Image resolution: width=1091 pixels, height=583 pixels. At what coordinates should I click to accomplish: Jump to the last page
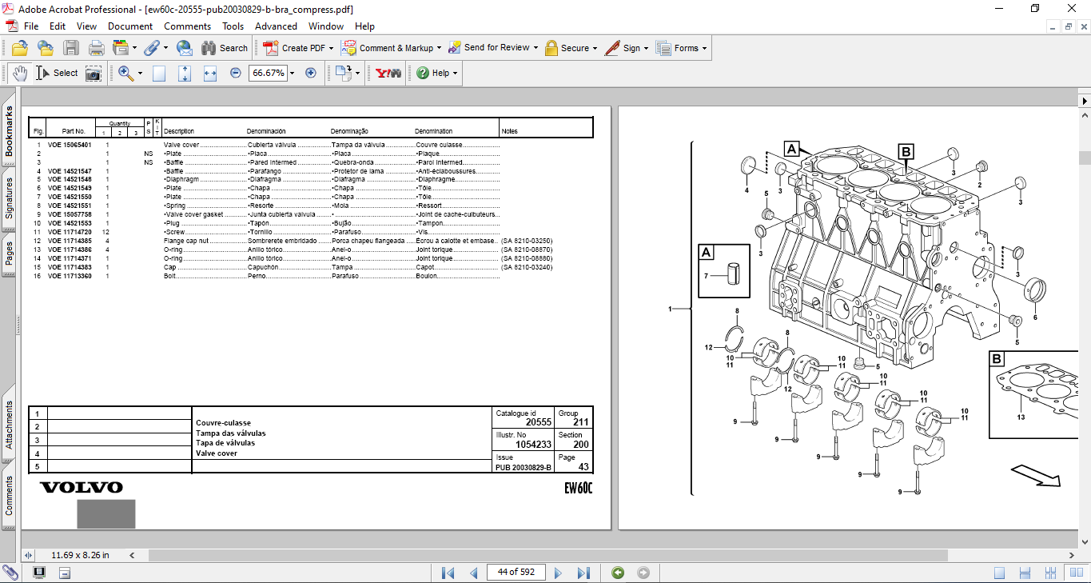tap(583, 573)
